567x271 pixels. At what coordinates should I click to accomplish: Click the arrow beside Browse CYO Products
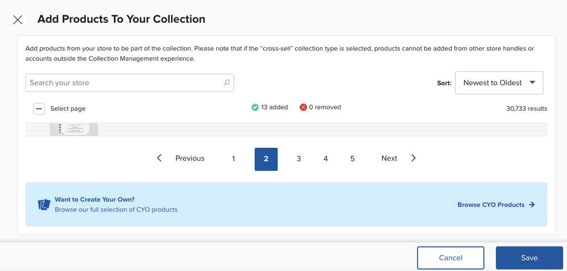(x=532, y=205)
